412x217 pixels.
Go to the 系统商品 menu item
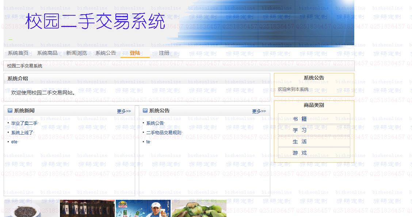click(x=47, y=53)
